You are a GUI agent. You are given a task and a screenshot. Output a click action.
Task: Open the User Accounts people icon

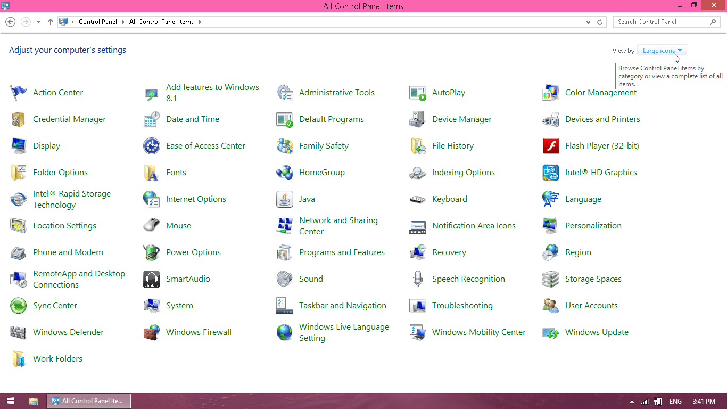click(551, 306)
